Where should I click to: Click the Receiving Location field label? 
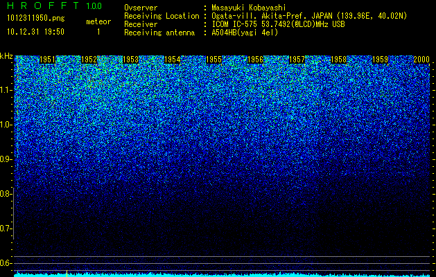[x=162, y=17]
